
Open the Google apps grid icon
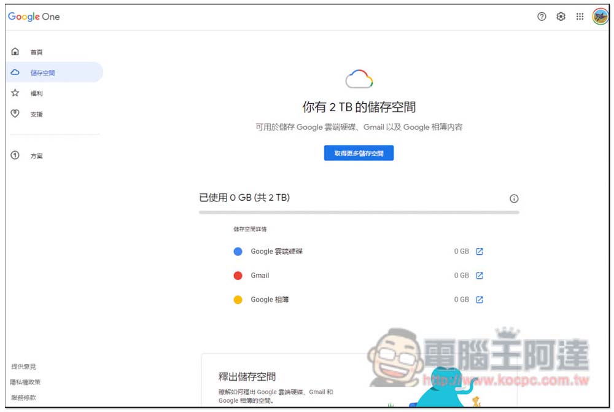click(x=580, y=17)
